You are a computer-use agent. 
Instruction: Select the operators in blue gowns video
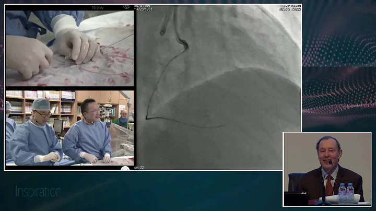click(x=70, y=128)
